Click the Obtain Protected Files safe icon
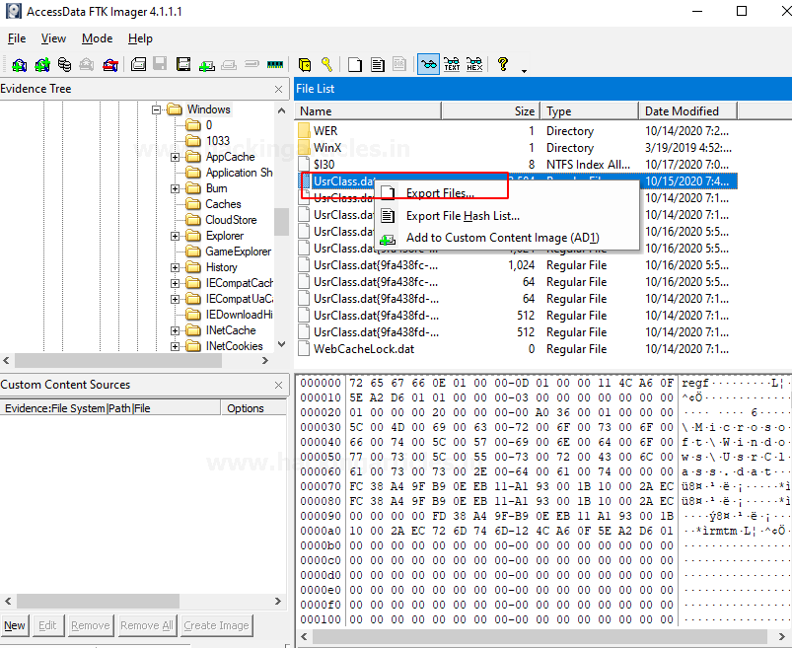The height and width of the screenshot is (648, 792). [305, 65]
